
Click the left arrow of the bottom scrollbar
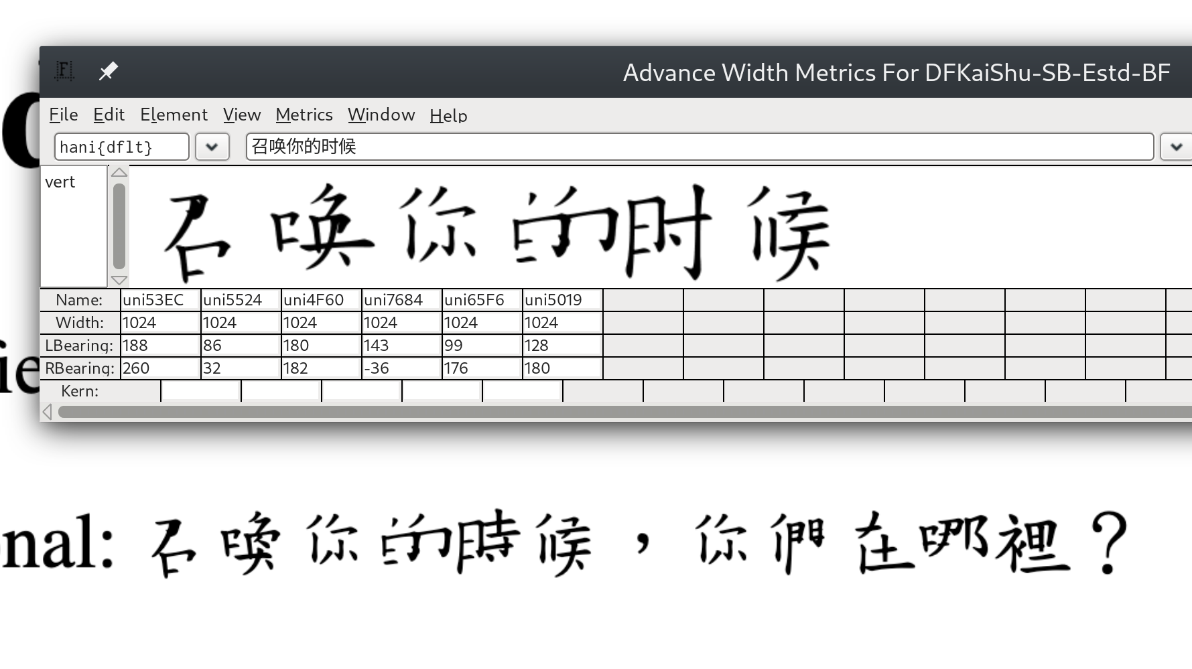click(x=47, y=412)
